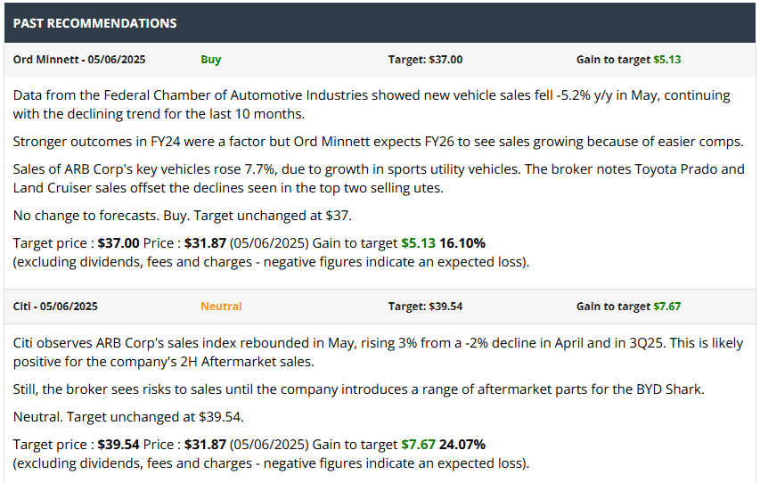Screen dimensions: 760x483
Task: Click Ord Minnett's 'Target price : $37.00' text
Action: (76, 242)
